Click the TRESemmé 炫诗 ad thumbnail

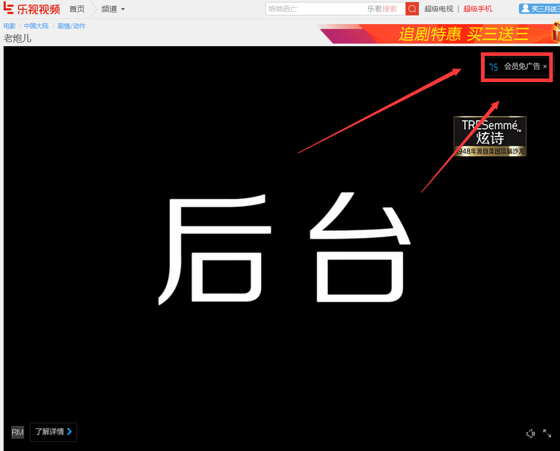(x=490, y=135)
